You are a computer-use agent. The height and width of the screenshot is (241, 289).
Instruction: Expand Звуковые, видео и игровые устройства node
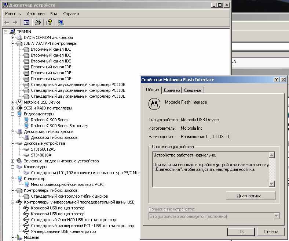[12, 161]
